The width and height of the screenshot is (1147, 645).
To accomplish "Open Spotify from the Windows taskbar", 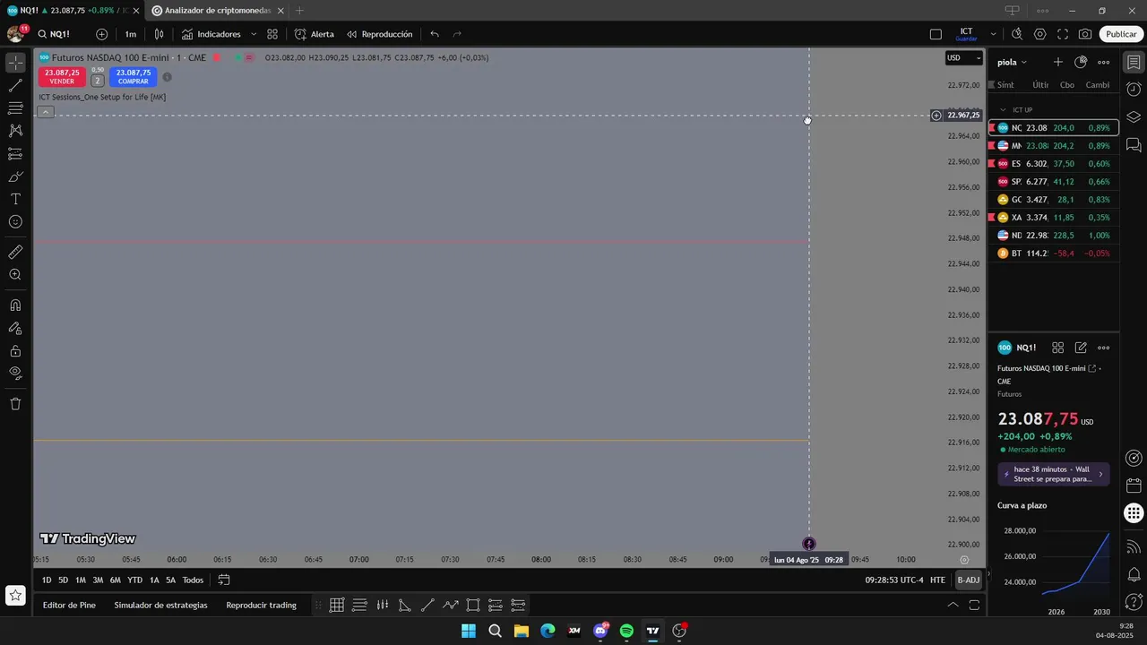I will (x=626, y=631).
